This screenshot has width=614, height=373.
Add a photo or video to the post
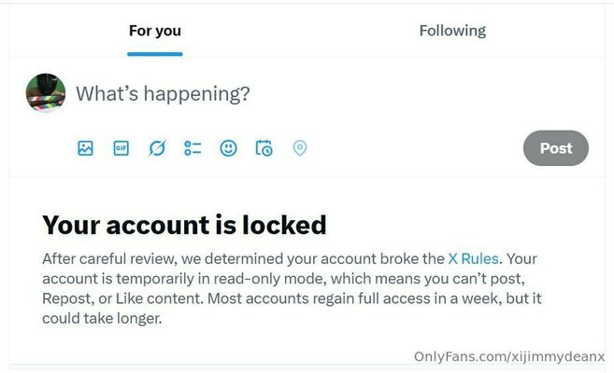coord(85,148)
